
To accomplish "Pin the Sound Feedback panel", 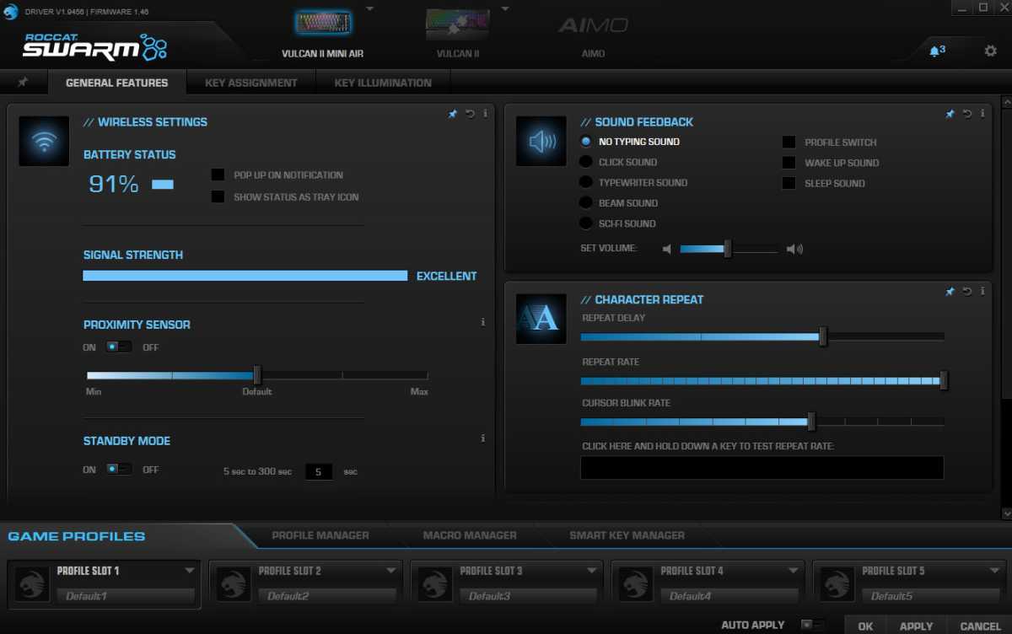I will pyautogui.click(x=950, y=114).
